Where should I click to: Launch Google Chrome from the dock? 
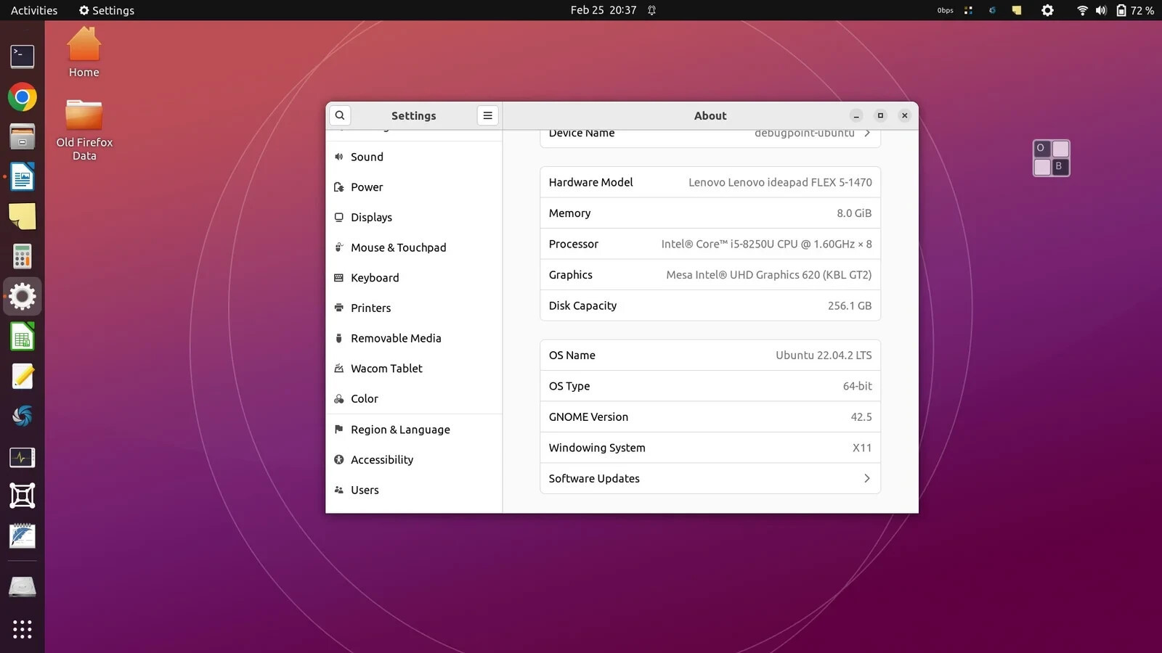pyautogui.click(x=23, y=96)
